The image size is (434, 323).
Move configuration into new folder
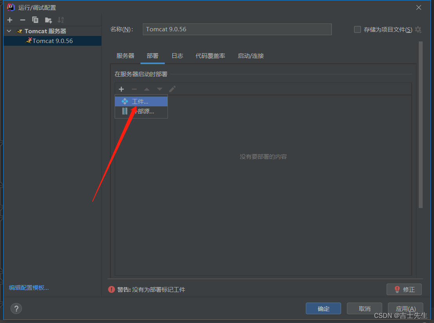49,20
